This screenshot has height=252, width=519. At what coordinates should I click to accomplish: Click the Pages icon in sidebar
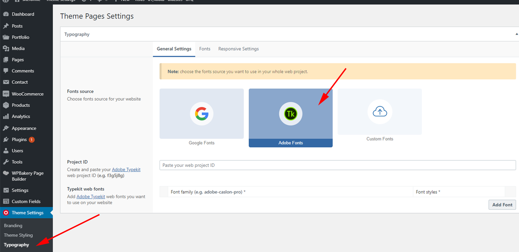(6, 60)
